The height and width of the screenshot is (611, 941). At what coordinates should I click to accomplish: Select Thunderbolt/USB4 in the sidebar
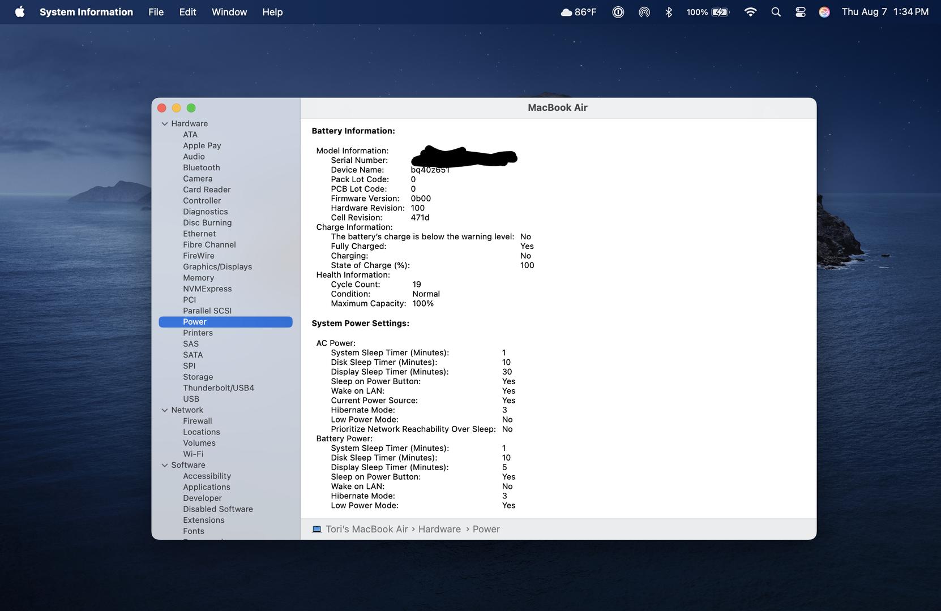click(219, 388)
